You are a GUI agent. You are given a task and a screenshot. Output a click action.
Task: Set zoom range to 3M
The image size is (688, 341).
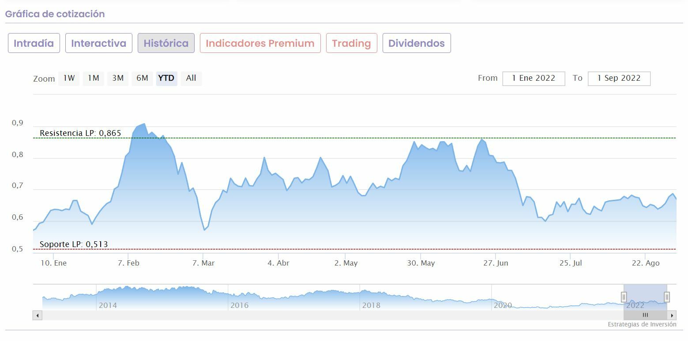[118, 79]
